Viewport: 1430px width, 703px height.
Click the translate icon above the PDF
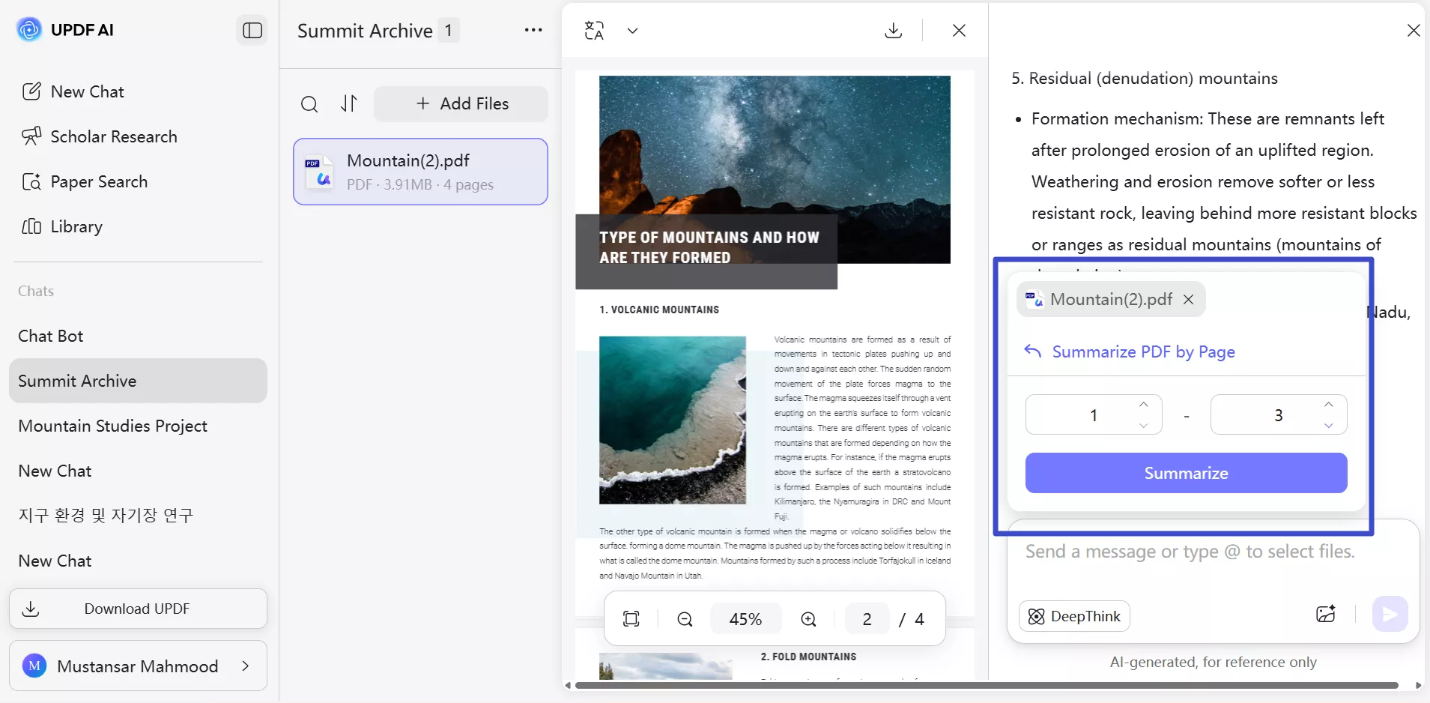[593, 30]
